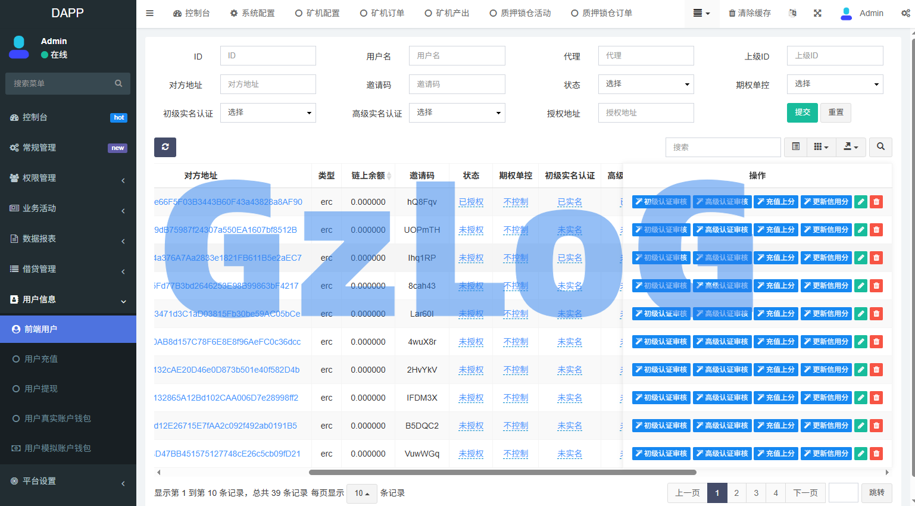Change page size via the 10 dropdown
Viewport: 915px width, 506px height.
click(x=361, y=493)
